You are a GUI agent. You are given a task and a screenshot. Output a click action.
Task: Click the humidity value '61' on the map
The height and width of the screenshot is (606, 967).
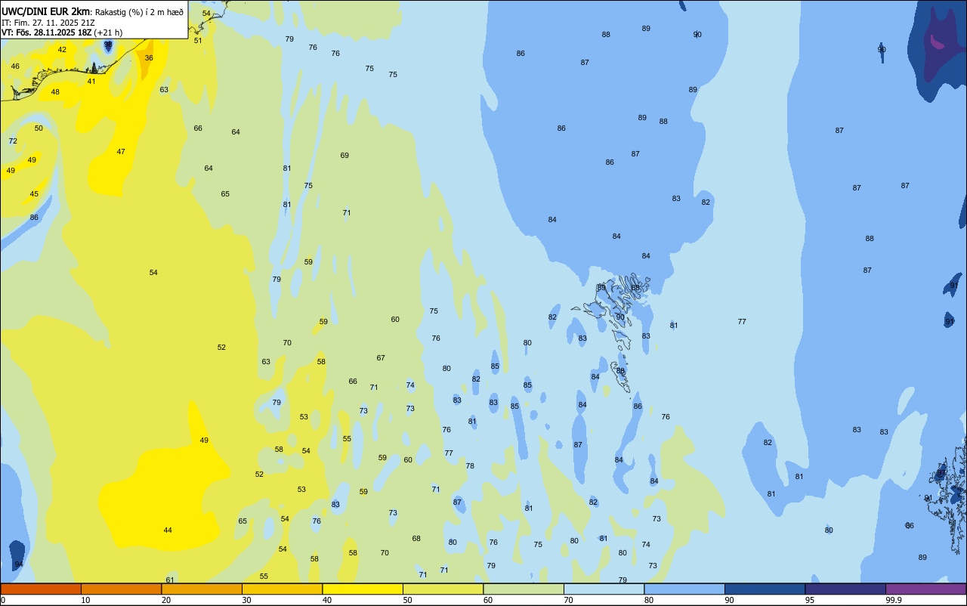[x=170, y=580]
